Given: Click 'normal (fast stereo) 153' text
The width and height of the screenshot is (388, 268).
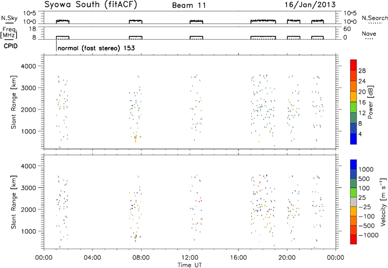Looking at the screenshot, I should click(96, 48).
